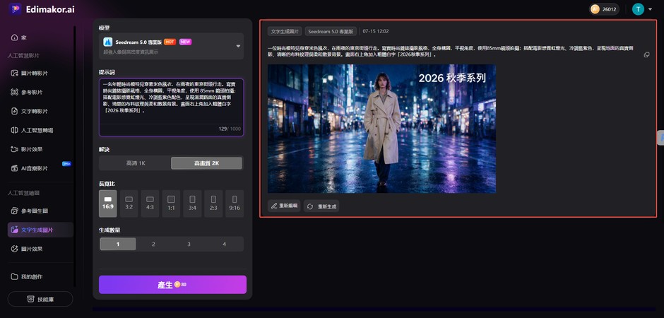Choose the 2:3 aspect ratio
The image size is (664, 318).
coord(213,204)
